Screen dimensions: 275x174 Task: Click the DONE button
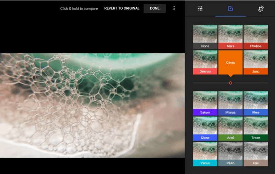pyautogui.click(x=155, y=8)
